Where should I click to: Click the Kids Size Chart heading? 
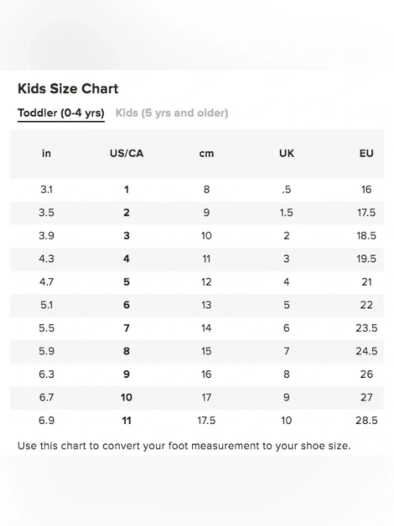tap(68, 89)
